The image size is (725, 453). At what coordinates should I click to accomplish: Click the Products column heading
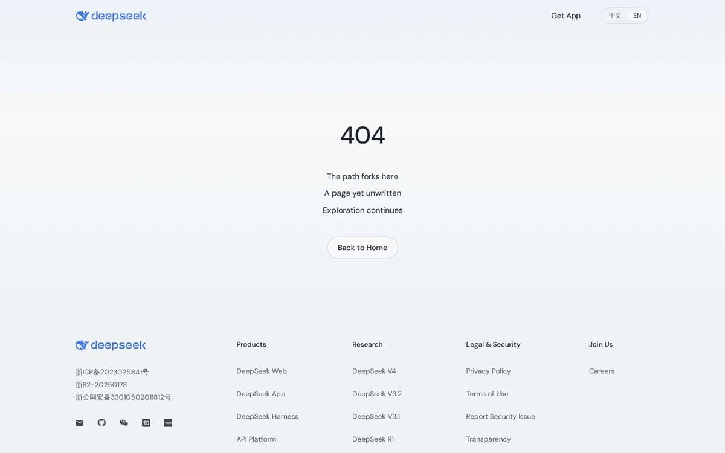coord(251,344)
